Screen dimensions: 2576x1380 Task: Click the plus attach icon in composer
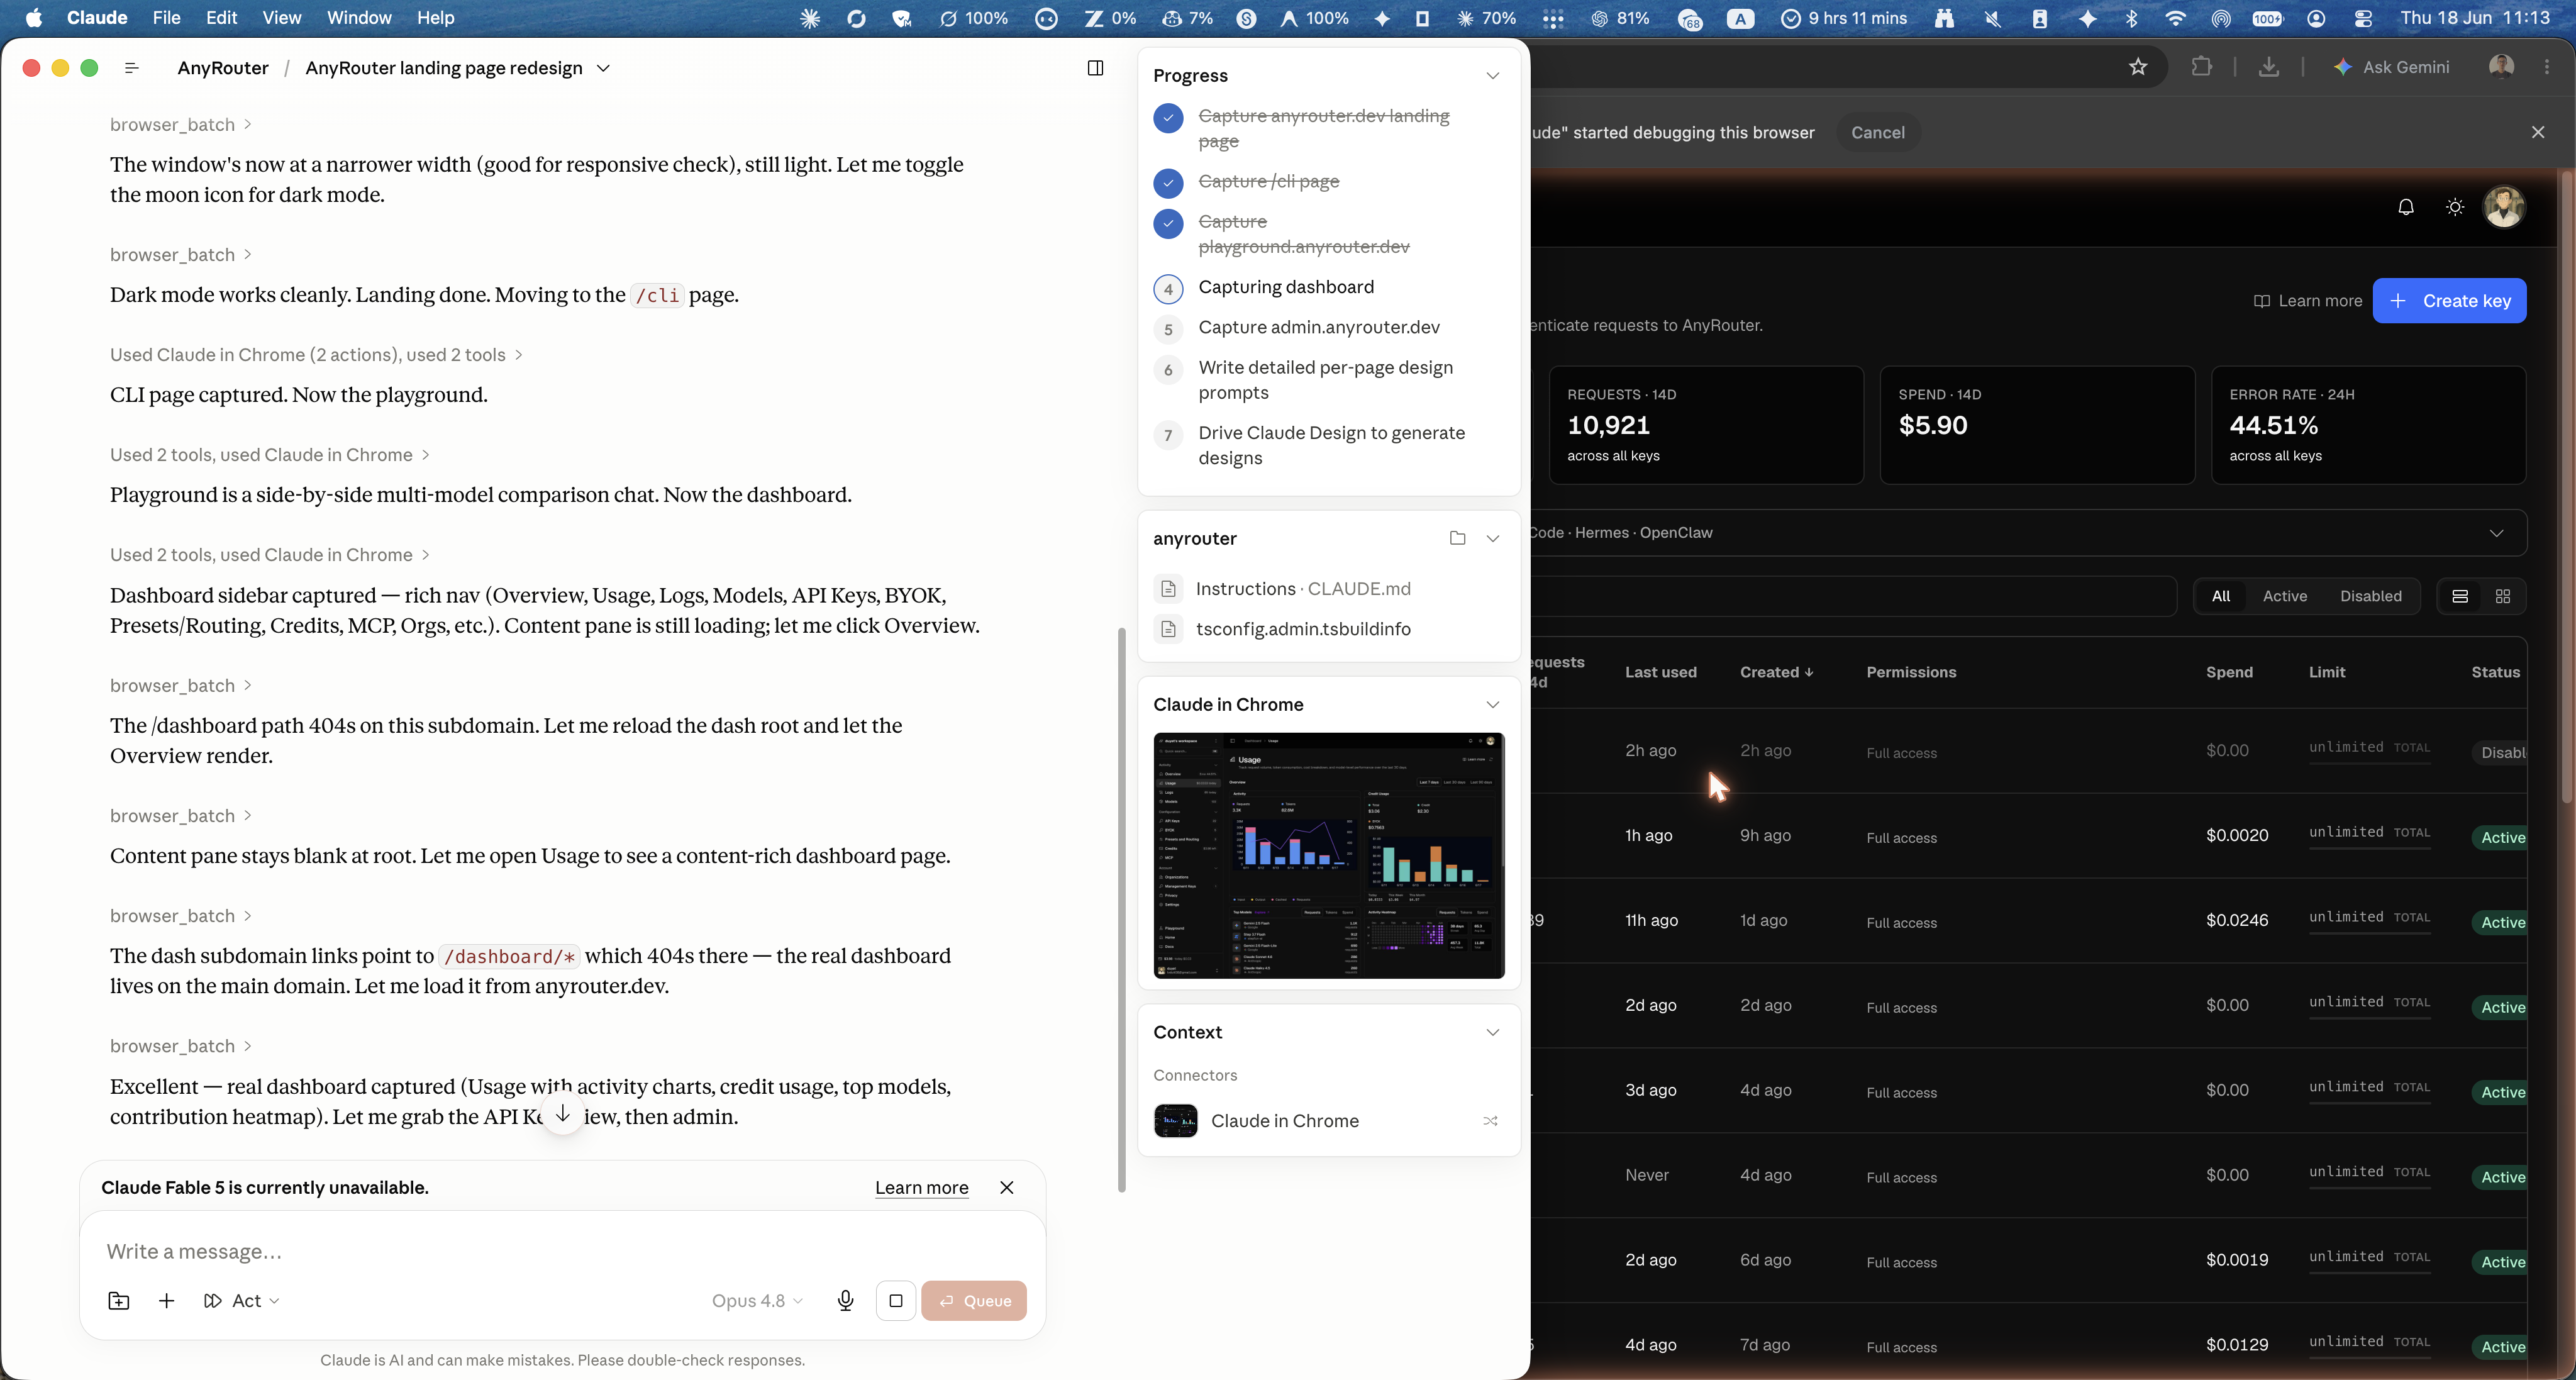(x=167, y=1300)
